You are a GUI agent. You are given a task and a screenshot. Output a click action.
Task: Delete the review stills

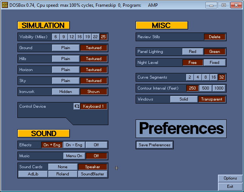(215, 37)
